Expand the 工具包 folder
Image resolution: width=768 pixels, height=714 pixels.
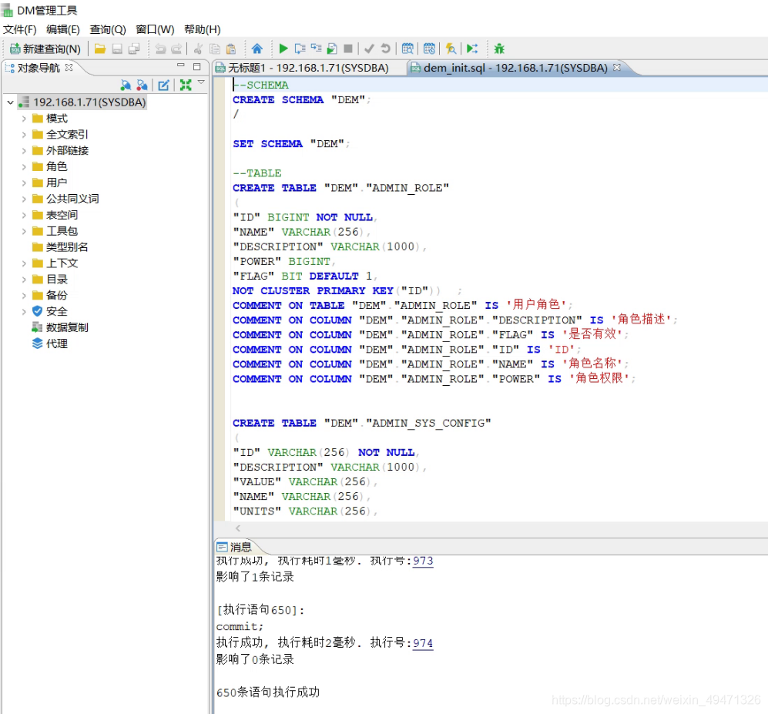[24, 231]
